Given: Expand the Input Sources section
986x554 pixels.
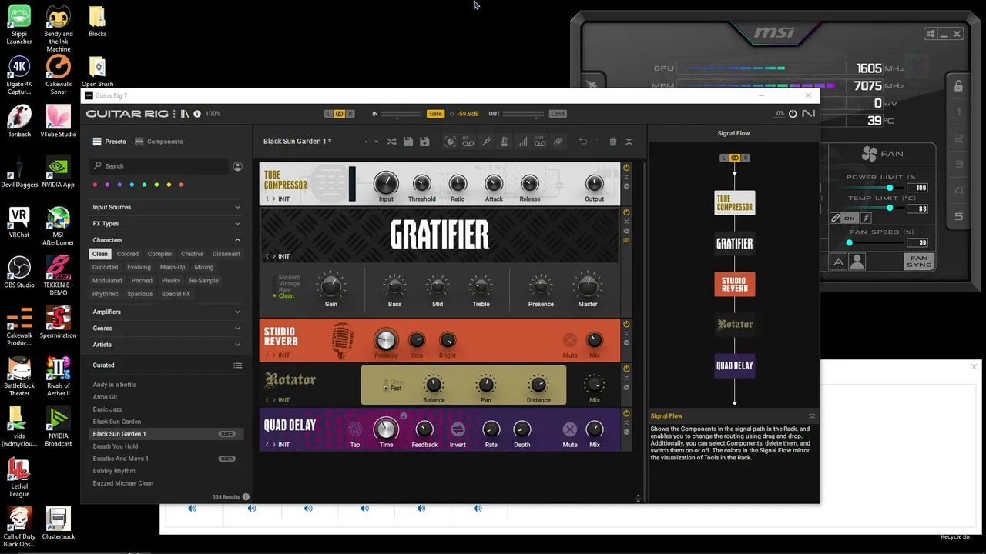Looking at the screenshot, I should click(166, 208).
